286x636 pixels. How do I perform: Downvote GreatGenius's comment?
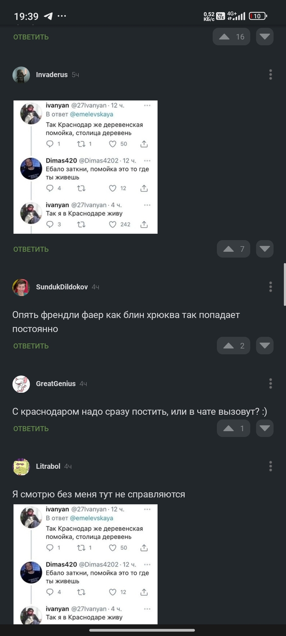(x=265, y=428)
